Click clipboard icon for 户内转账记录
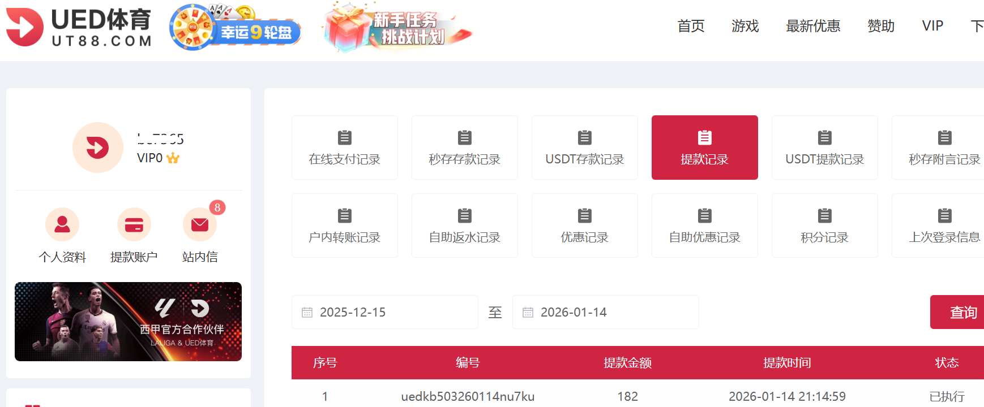Viewport: 984px width, 407px height. click(x=345, y=215)
